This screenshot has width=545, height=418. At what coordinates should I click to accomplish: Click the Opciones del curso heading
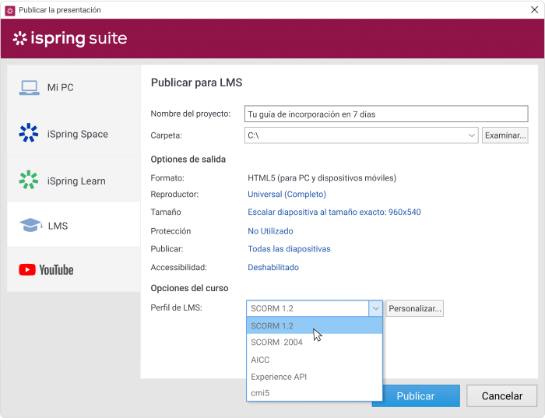coord(189,288)
